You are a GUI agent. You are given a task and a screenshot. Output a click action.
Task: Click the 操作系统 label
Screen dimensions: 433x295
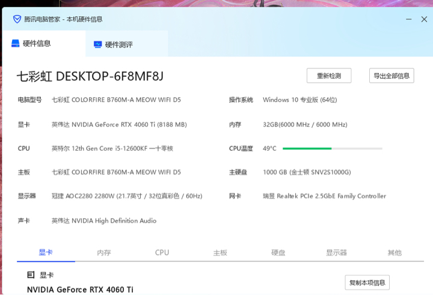241,100
